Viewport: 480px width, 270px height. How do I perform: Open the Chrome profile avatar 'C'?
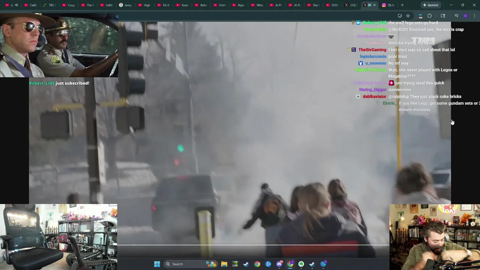[465, 16]
